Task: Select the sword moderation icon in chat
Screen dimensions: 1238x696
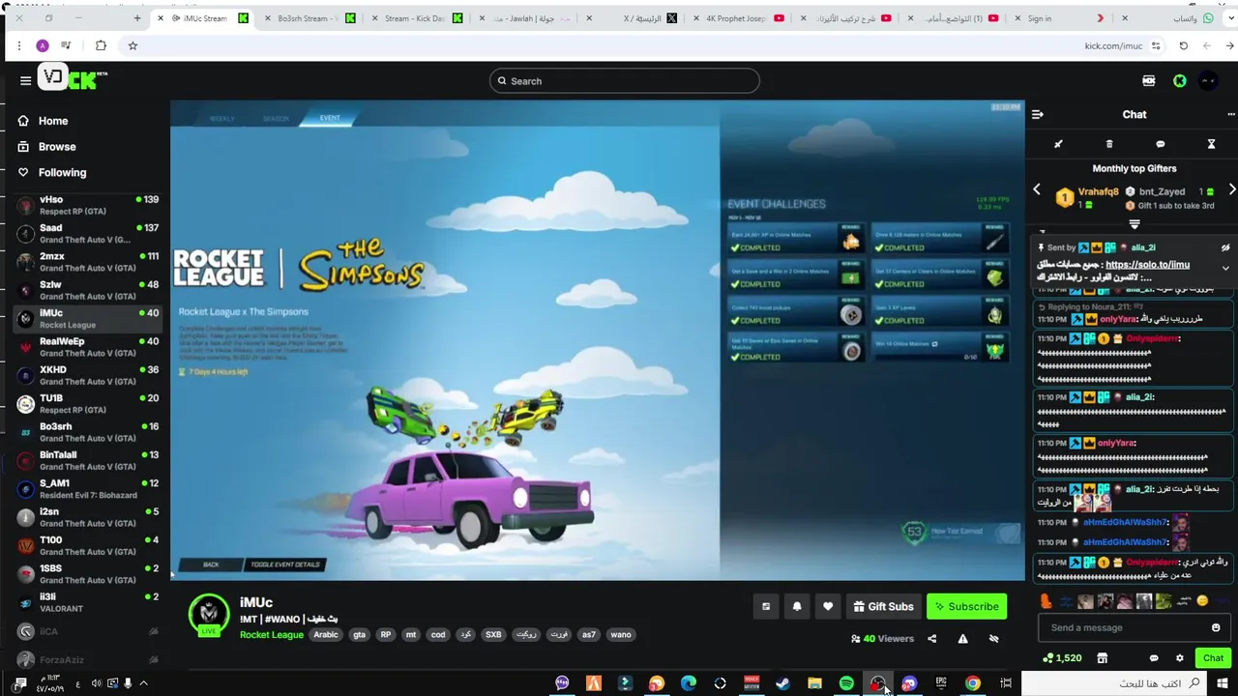Action: [1058, 144]
